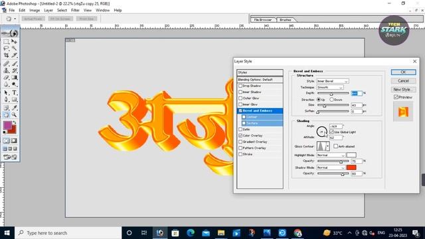The height and width of the screenshot is (239, 425).
Task: Enable the Drop Shadow checkbox
Action: tap(240, 86)
